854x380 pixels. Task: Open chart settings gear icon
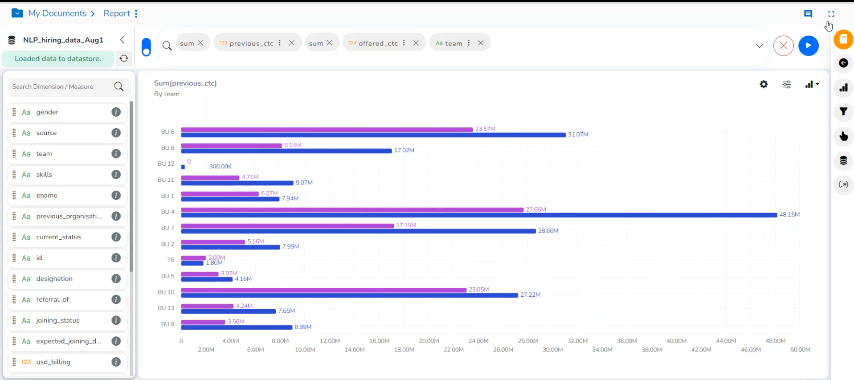click(764, 84)
